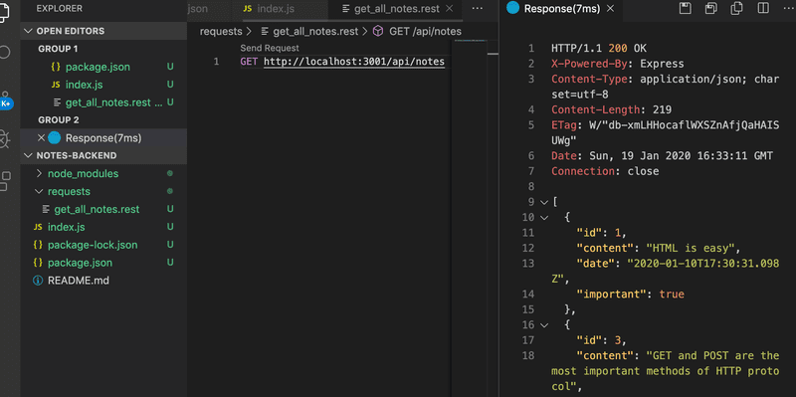Open the localhost:3001/api/notes URL link
The height and width of the screenshot is (397, 796).
tap(354, 62)
